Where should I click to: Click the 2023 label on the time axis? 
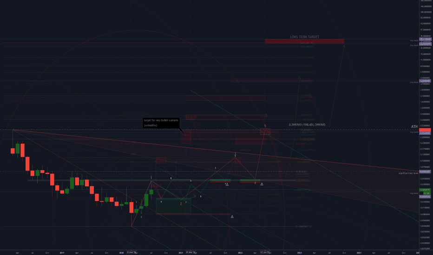[300, 253]
